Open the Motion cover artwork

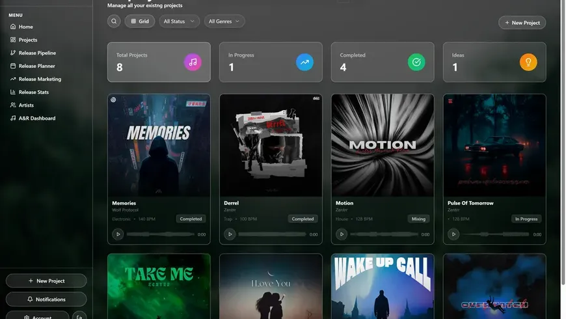(383, 145)
